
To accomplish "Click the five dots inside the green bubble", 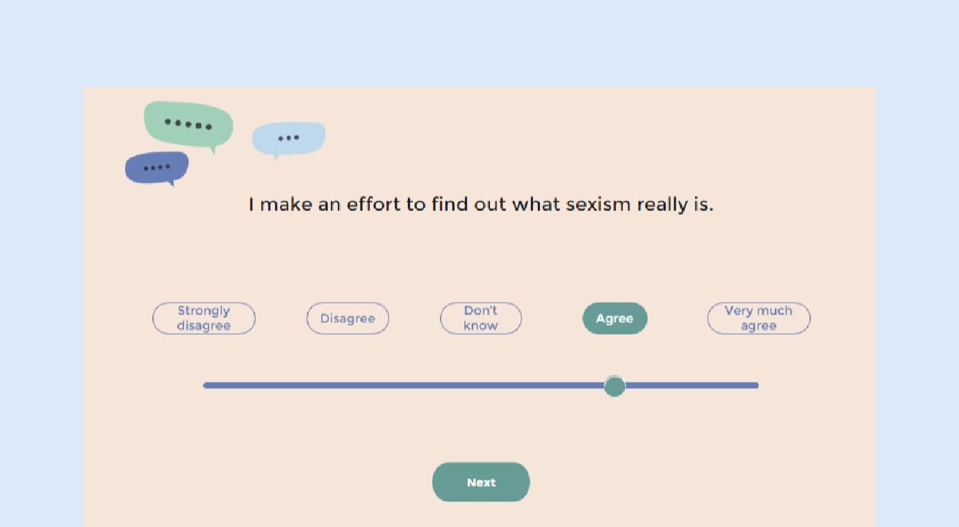I will point(188,124).
